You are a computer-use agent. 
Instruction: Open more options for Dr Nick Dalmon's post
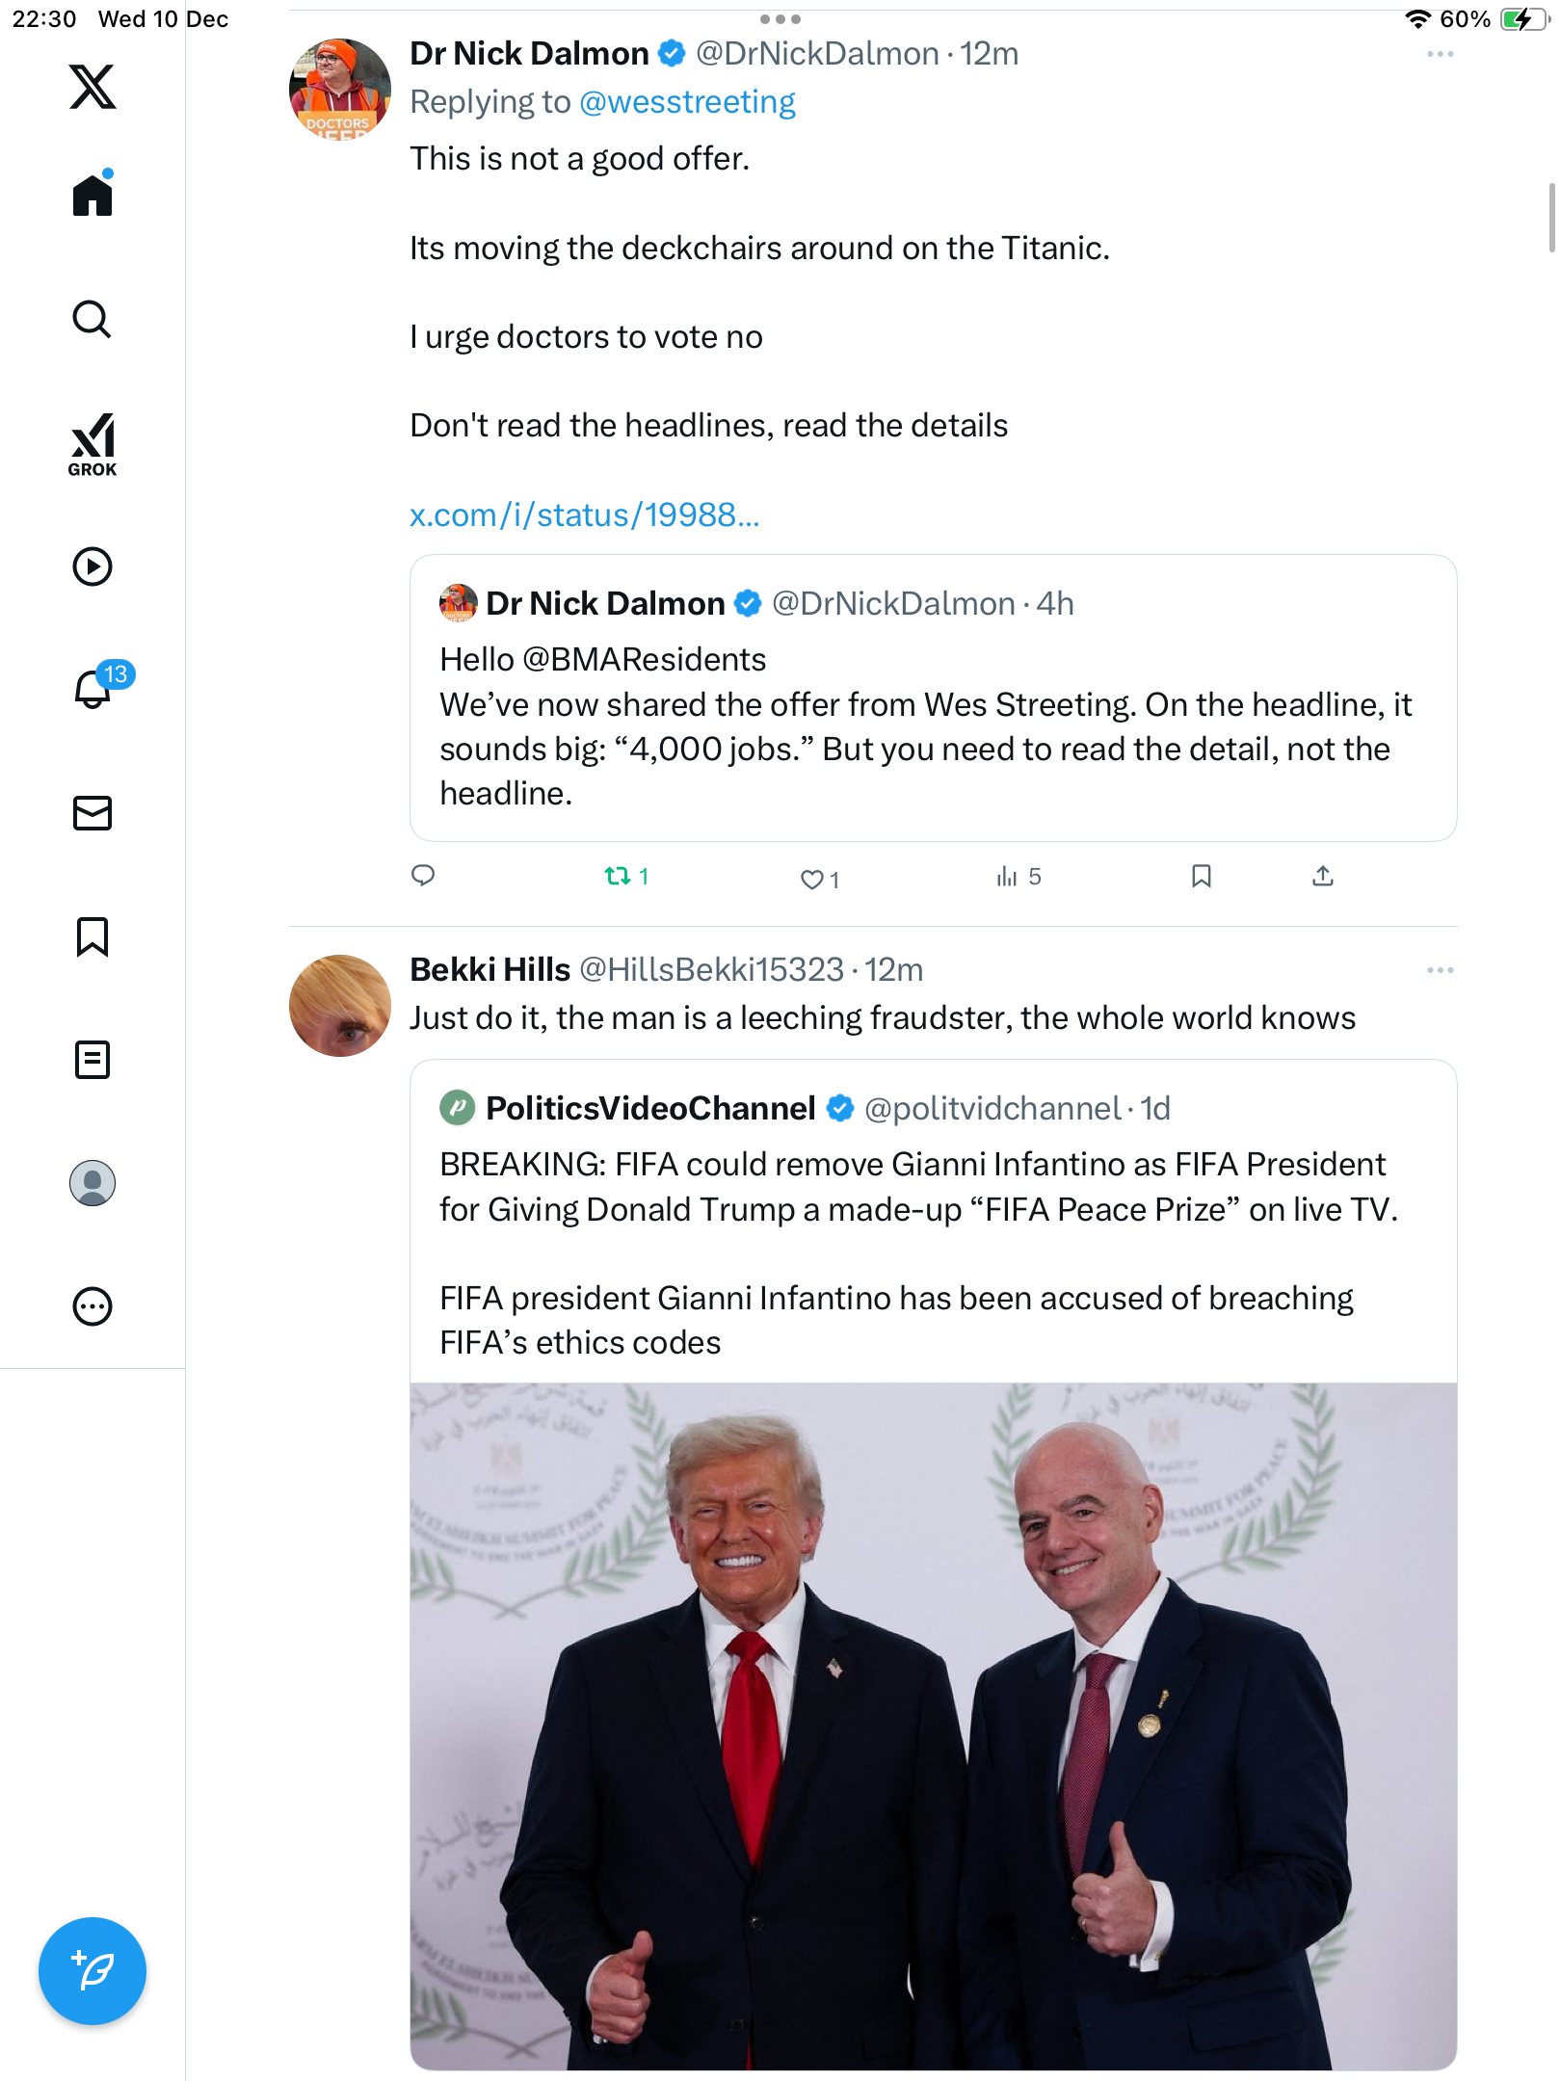pos(1440,55)
